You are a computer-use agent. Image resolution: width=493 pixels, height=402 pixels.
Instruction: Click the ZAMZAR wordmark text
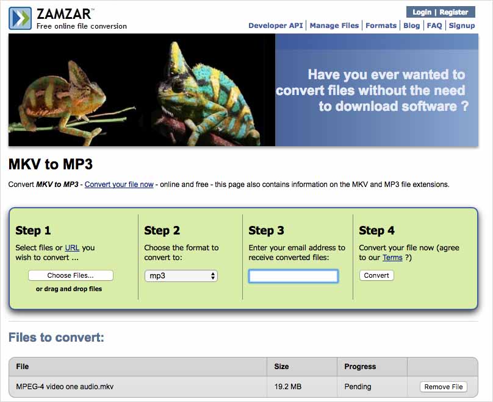[x=64, y=14]
